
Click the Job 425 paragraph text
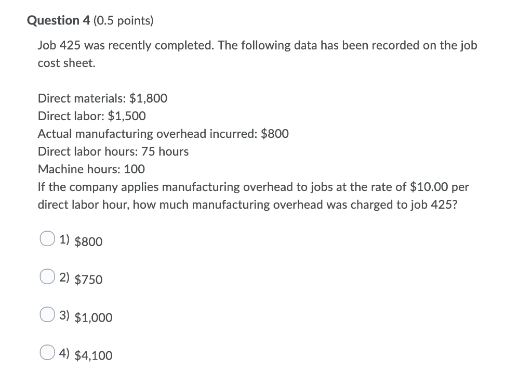[257, 54]
